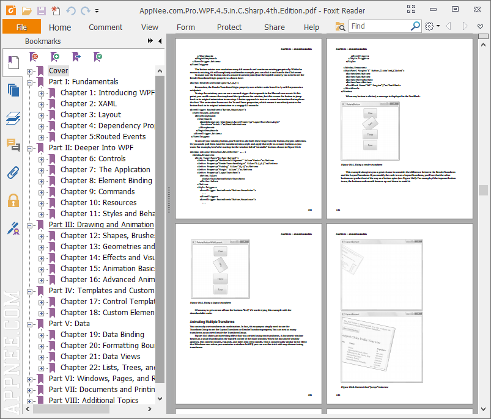Expand the Bookmarks panel with the double arrow

pyautogui.click(x=150, y=41)
